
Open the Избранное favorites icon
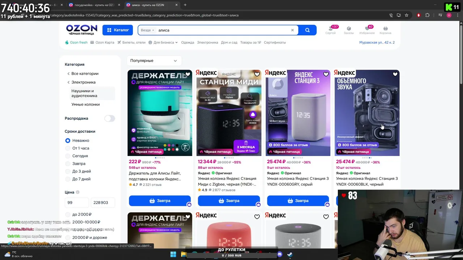[367, 30]
